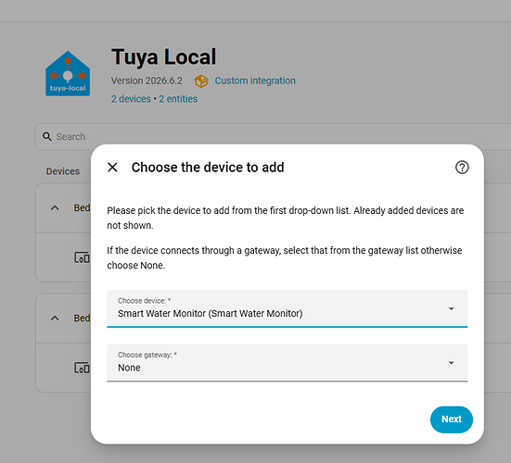Open the 2 devices link
Viewport: 511px width, 463px height.
(131, 99)
